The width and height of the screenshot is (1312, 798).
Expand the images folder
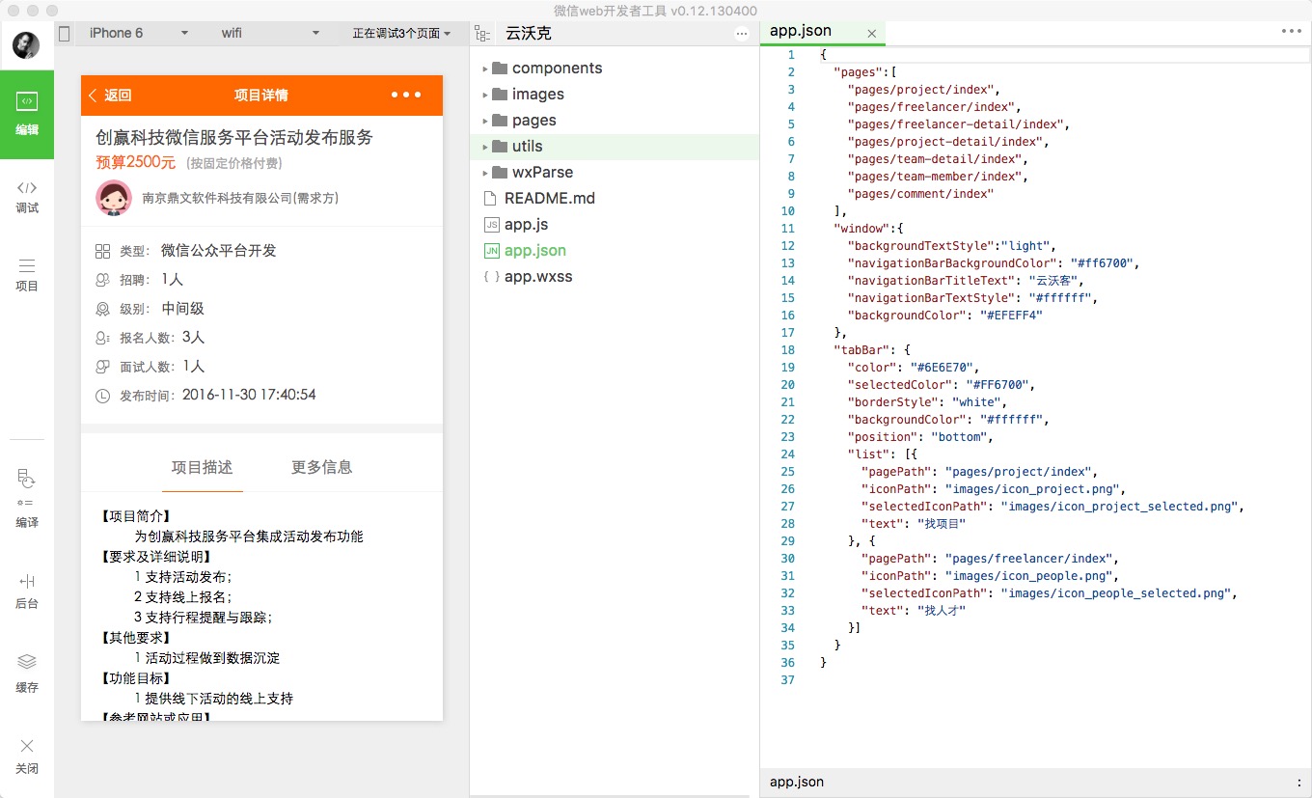(x=485, y=95)
